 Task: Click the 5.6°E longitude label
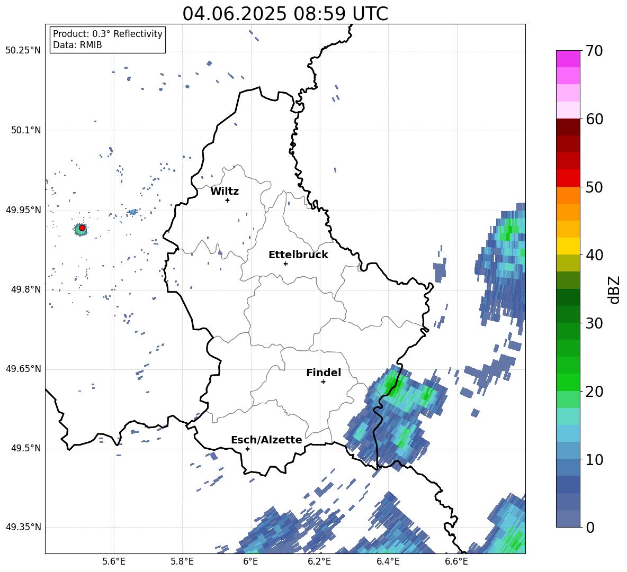coord(114,561)
